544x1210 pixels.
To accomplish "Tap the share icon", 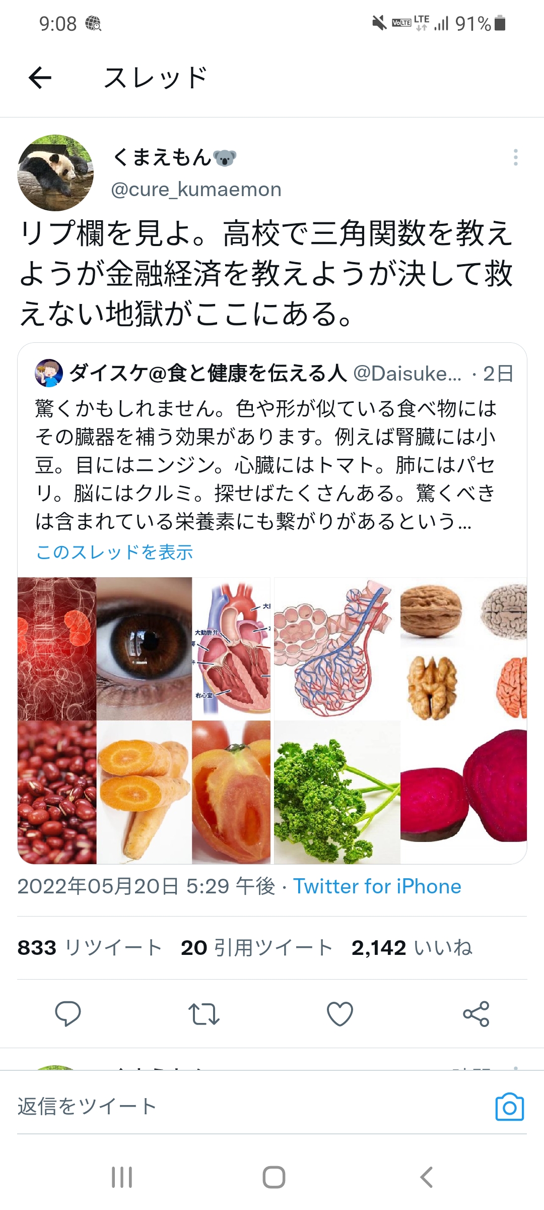I will click(x=476, y=1014).
